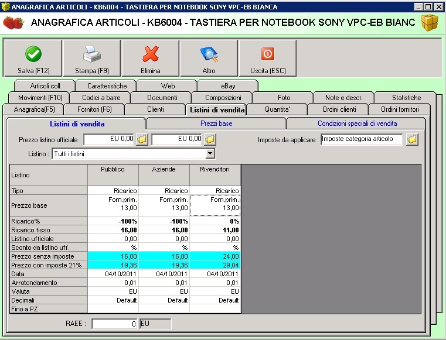446x340 pixels.
Task: Click the RAEE input field
Action: click(x=115, y=323)
